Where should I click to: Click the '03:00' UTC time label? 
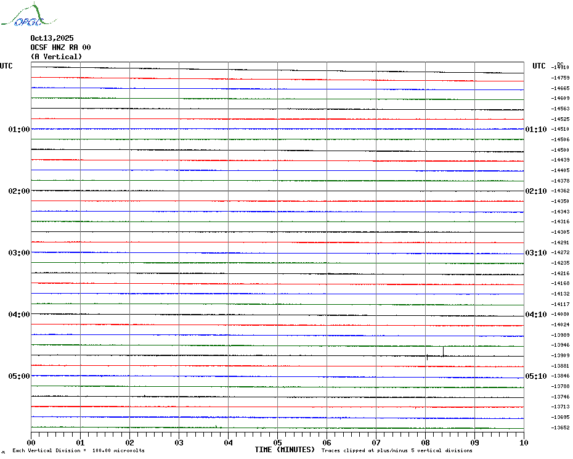19,253
